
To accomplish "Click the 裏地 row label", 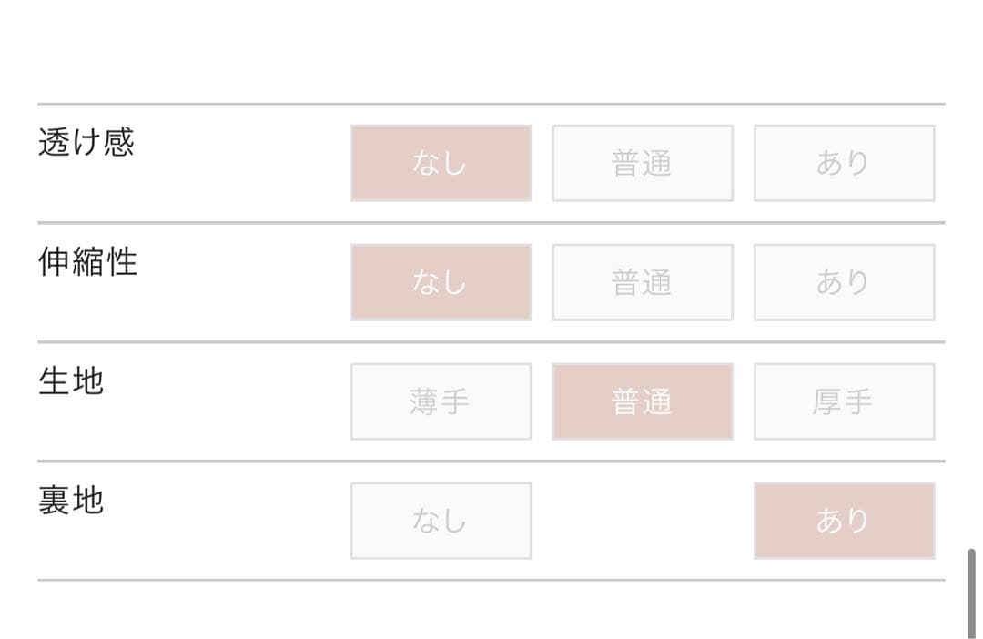I will click(71, 500).
